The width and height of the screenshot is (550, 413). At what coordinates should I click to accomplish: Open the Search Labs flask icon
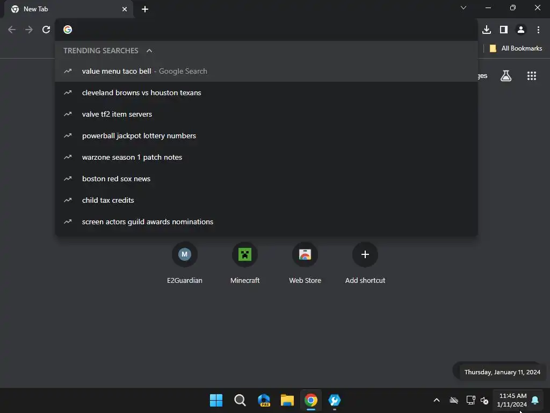[506, 75]
